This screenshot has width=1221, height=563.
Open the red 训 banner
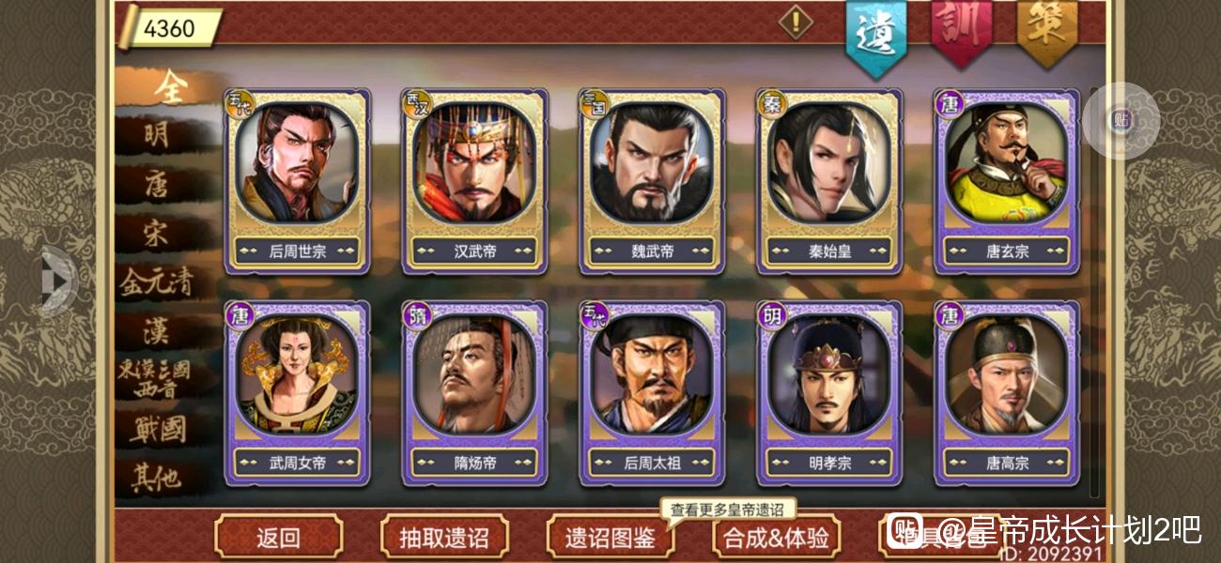pyautogui.click(x=960, y=31)
